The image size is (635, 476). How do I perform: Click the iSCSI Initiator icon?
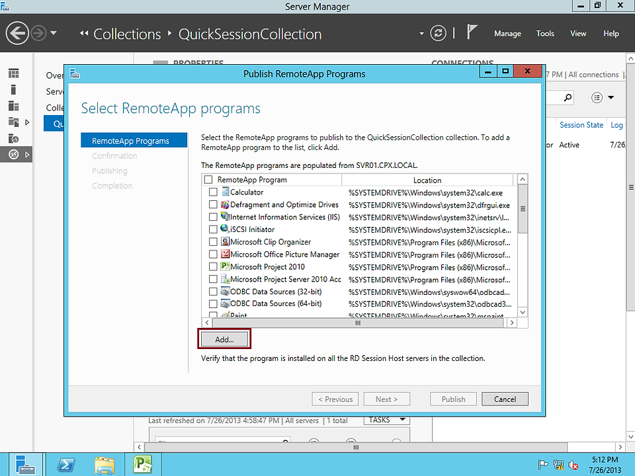coord(225,229)
